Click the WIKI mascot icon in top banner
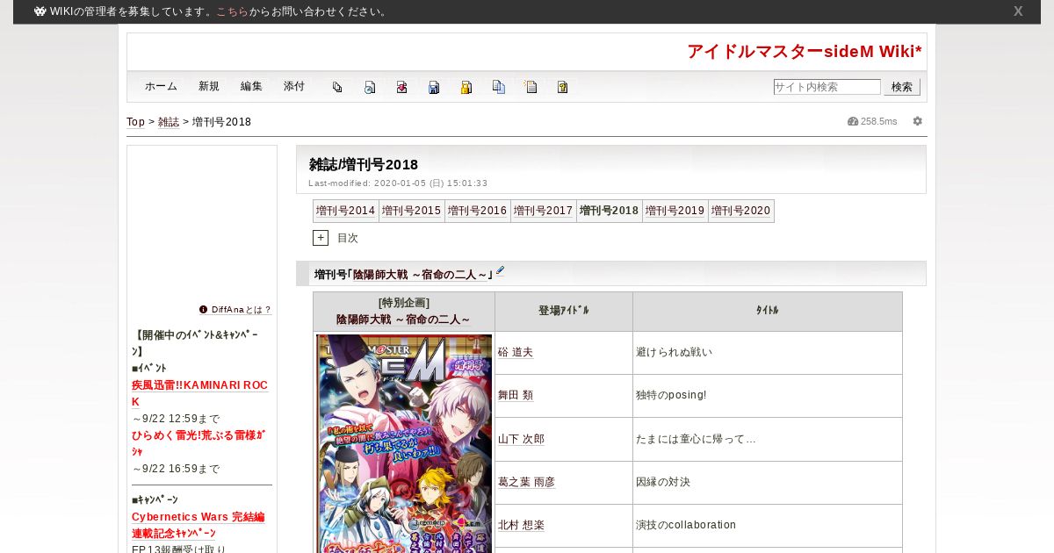Image resolution: width=1054 pixels, height=553 pixels. click(40, 11)
